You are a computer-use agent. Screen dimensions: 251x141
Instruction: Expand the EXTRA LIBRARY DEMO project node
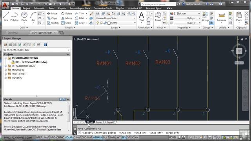(5, 66)
